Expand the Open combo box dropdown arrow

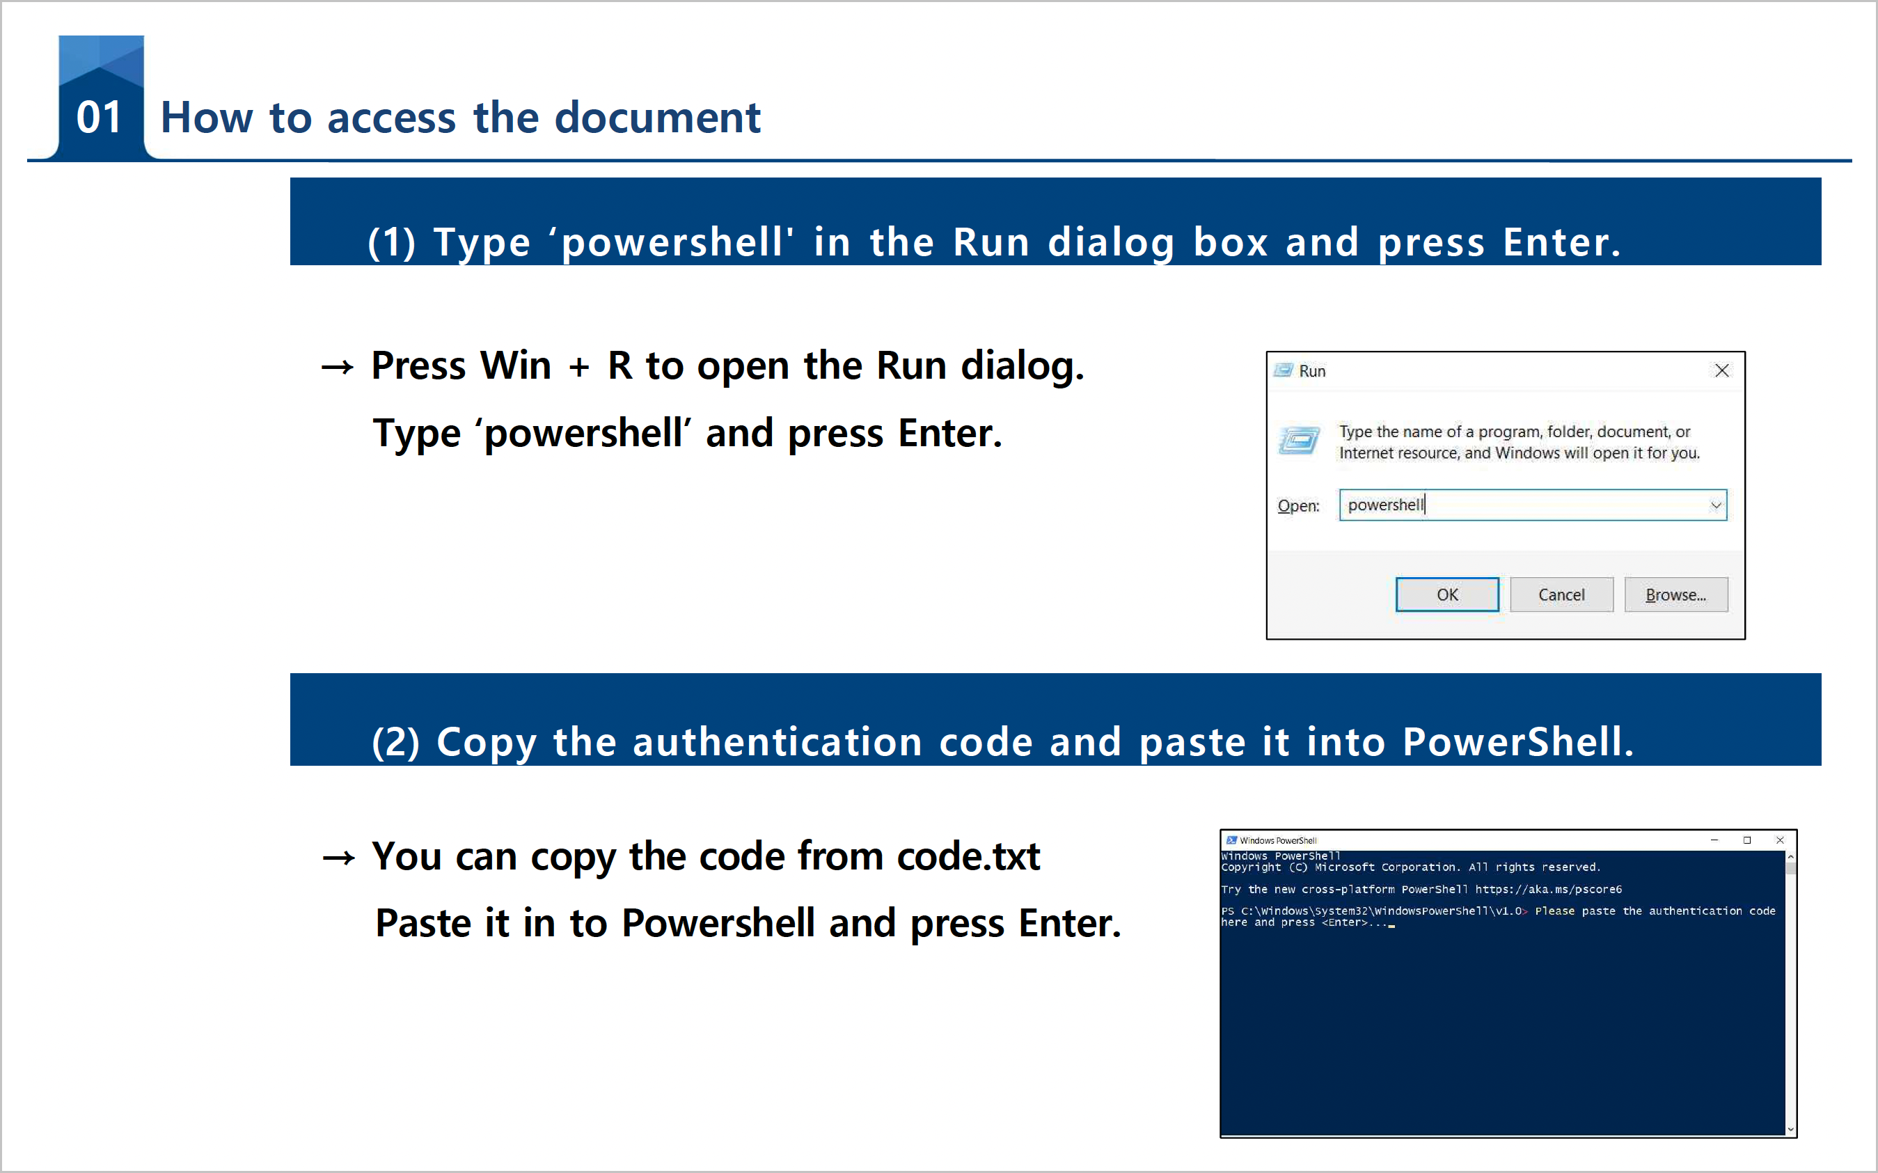point(1715,506)
